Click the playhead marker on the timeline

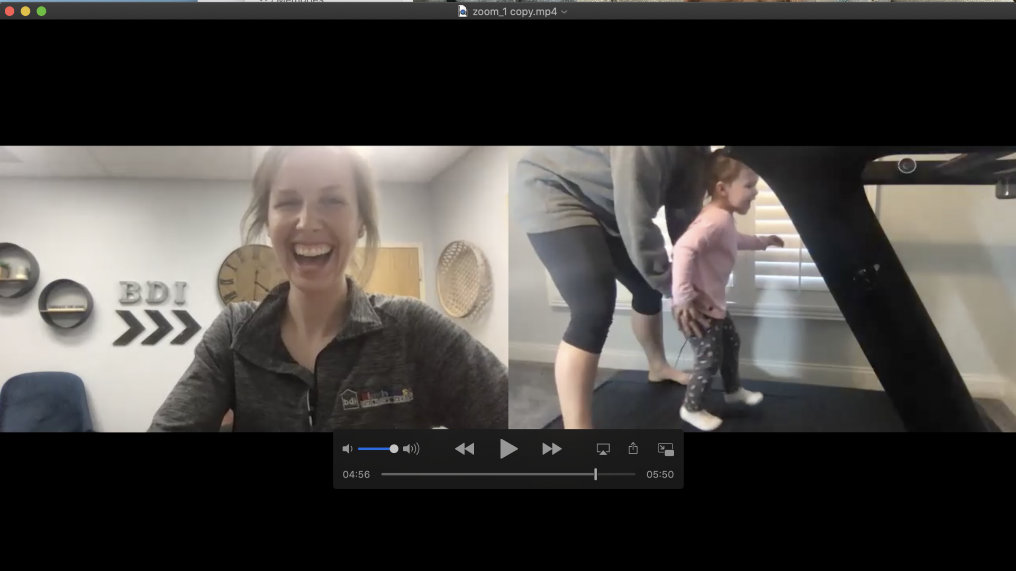595,474
